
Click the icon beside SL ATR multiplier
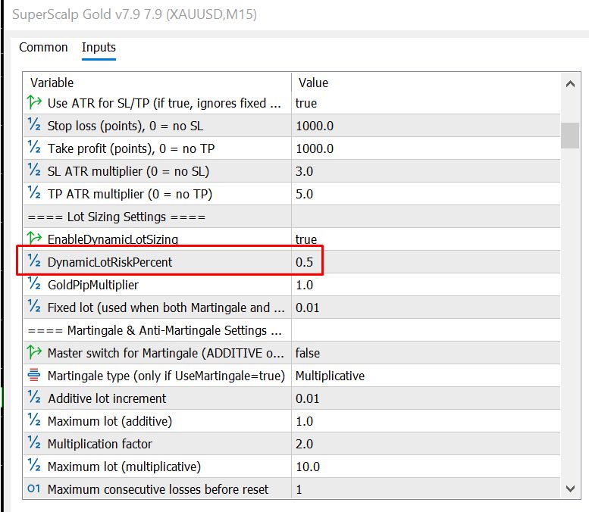click(34, 170)
